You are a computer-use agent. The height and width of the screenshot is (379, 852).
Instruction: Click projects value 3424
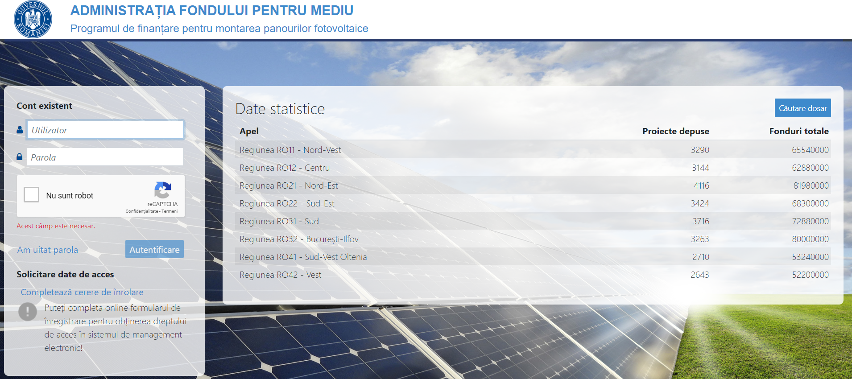700,203
